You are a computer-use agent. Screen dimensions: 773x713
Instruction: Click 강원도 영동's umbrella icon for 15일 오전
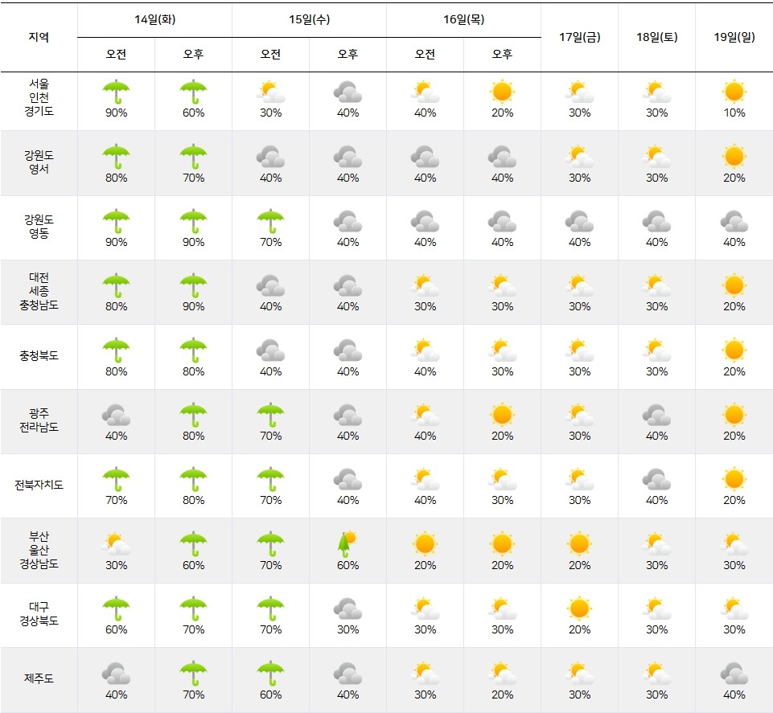tap(270, 221)
